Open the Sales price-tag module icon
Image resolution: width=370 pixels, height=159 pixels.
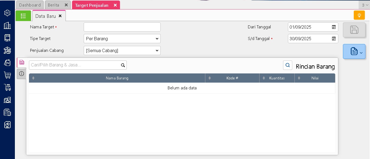pyautogui.click(x=7, y=63)
